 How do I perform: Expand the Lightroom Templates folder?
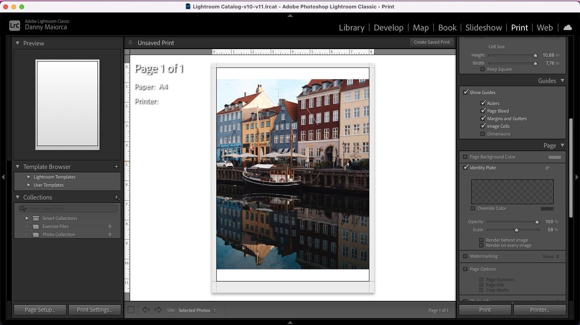29,177
